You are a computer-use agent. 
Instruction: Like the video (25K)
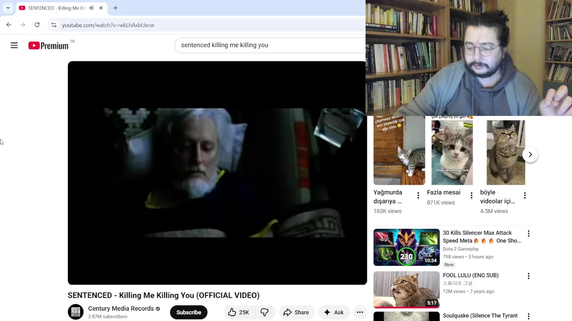(239, 313)
